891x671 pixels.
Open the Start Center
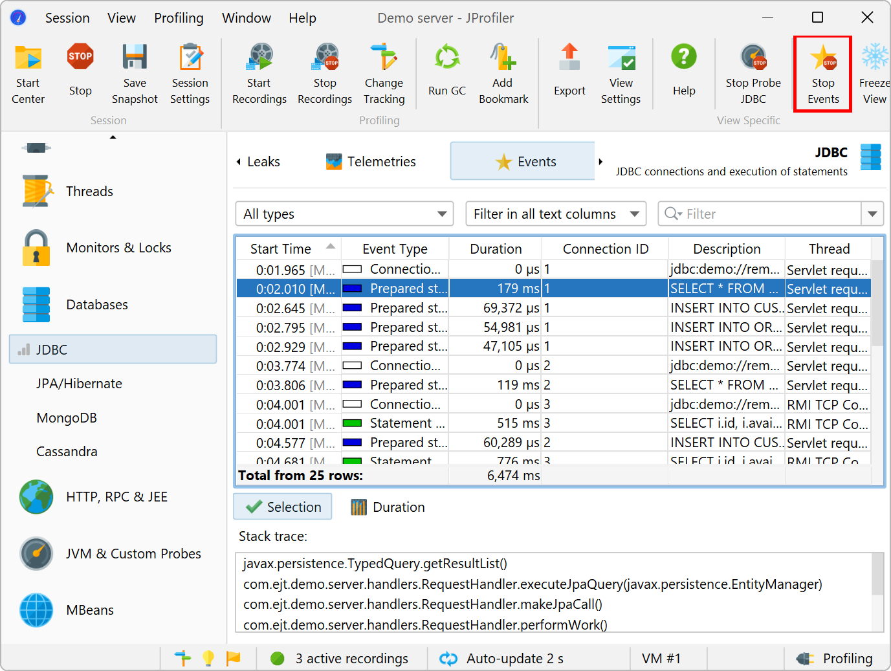28,74
